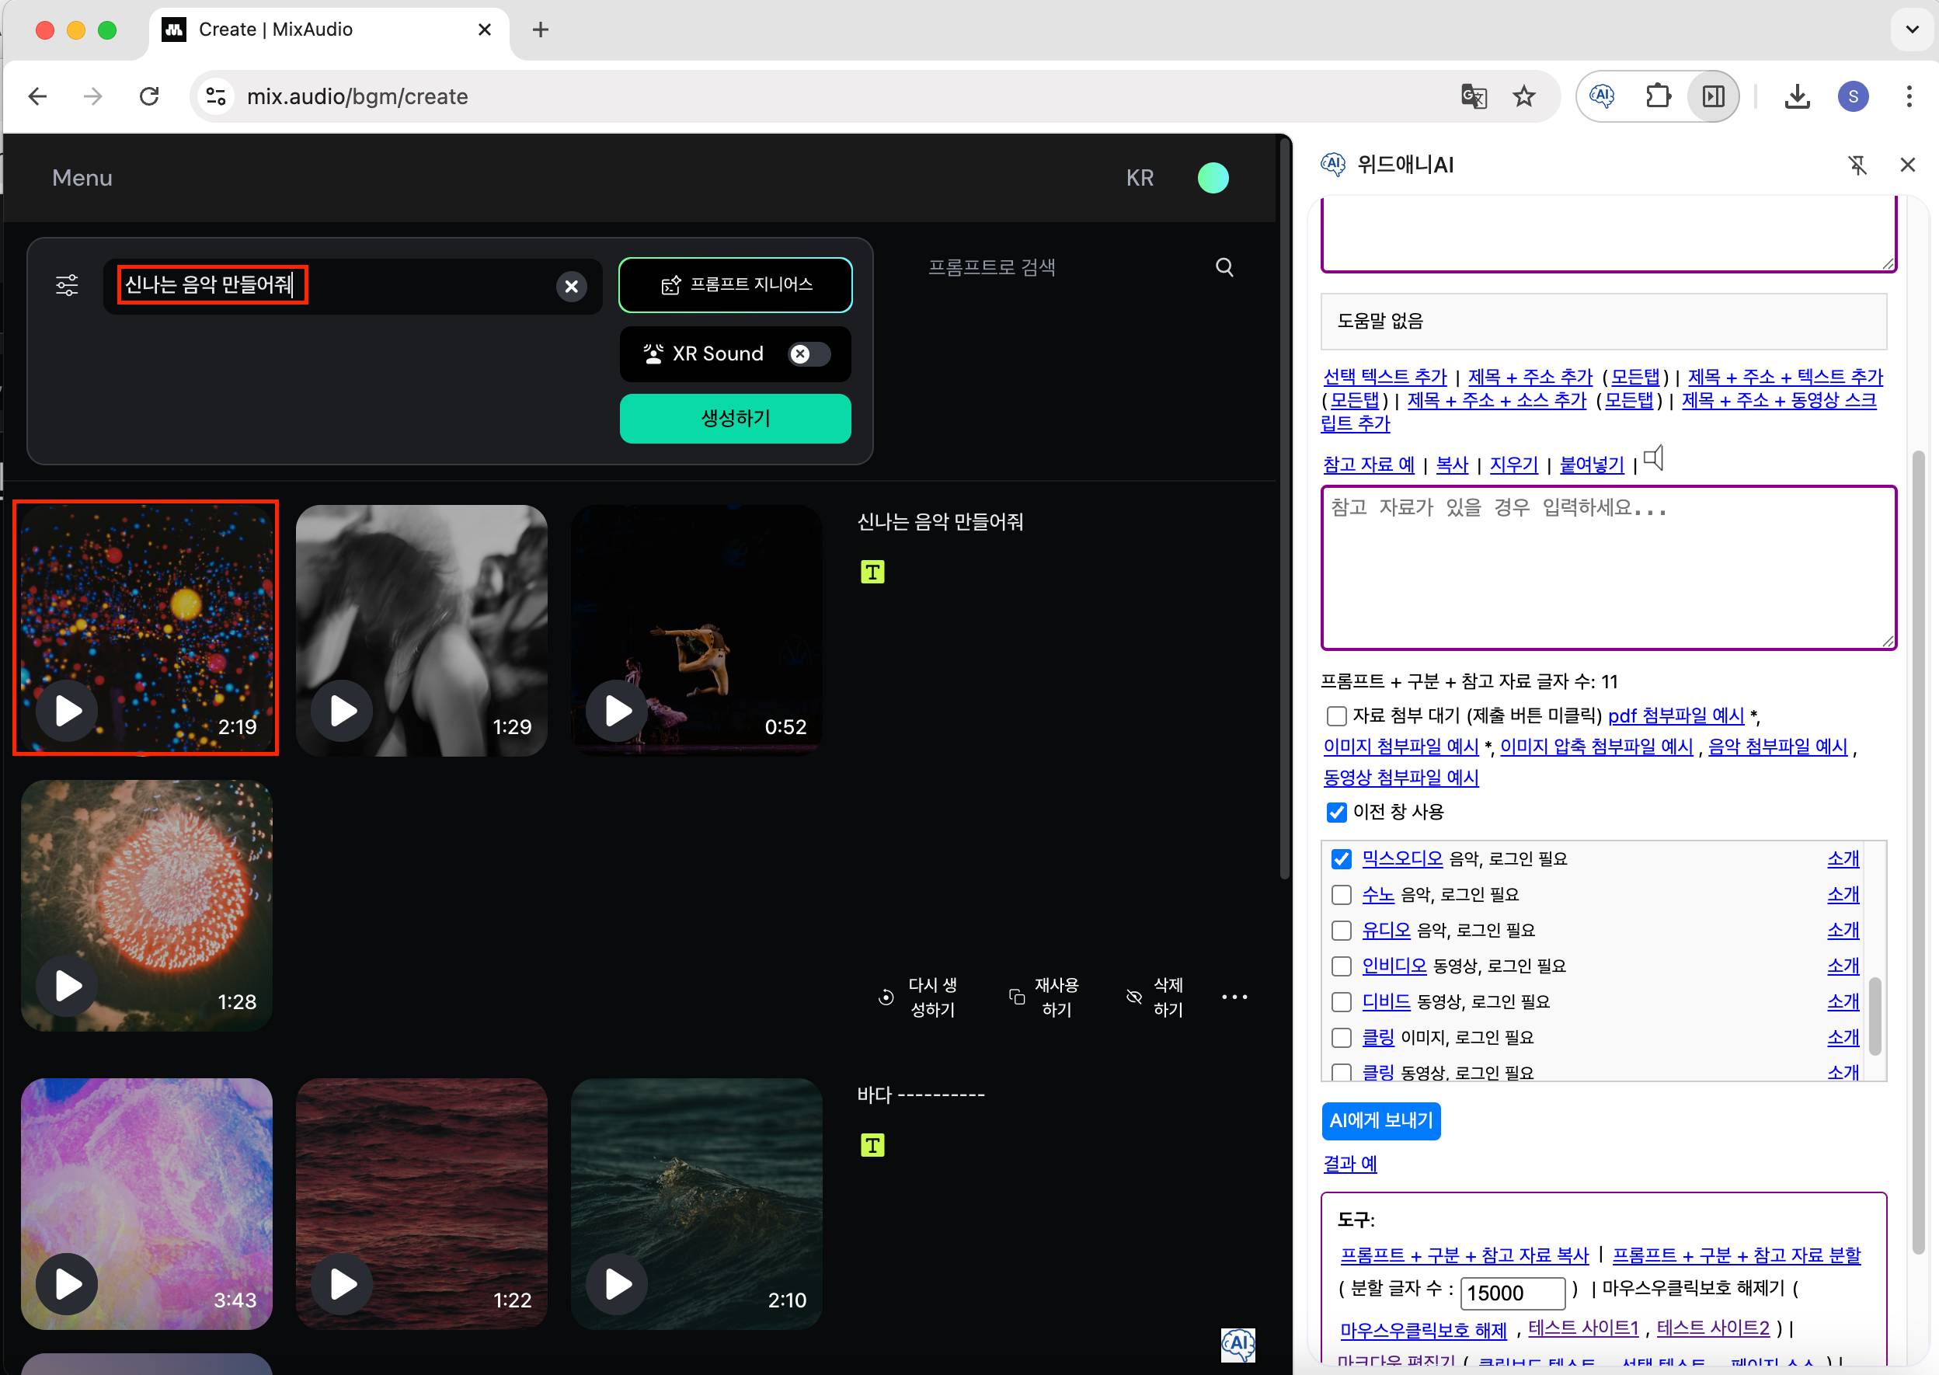Toggle the XR Sound switch
The image size is (1939, 1375).
click(809, 354)
